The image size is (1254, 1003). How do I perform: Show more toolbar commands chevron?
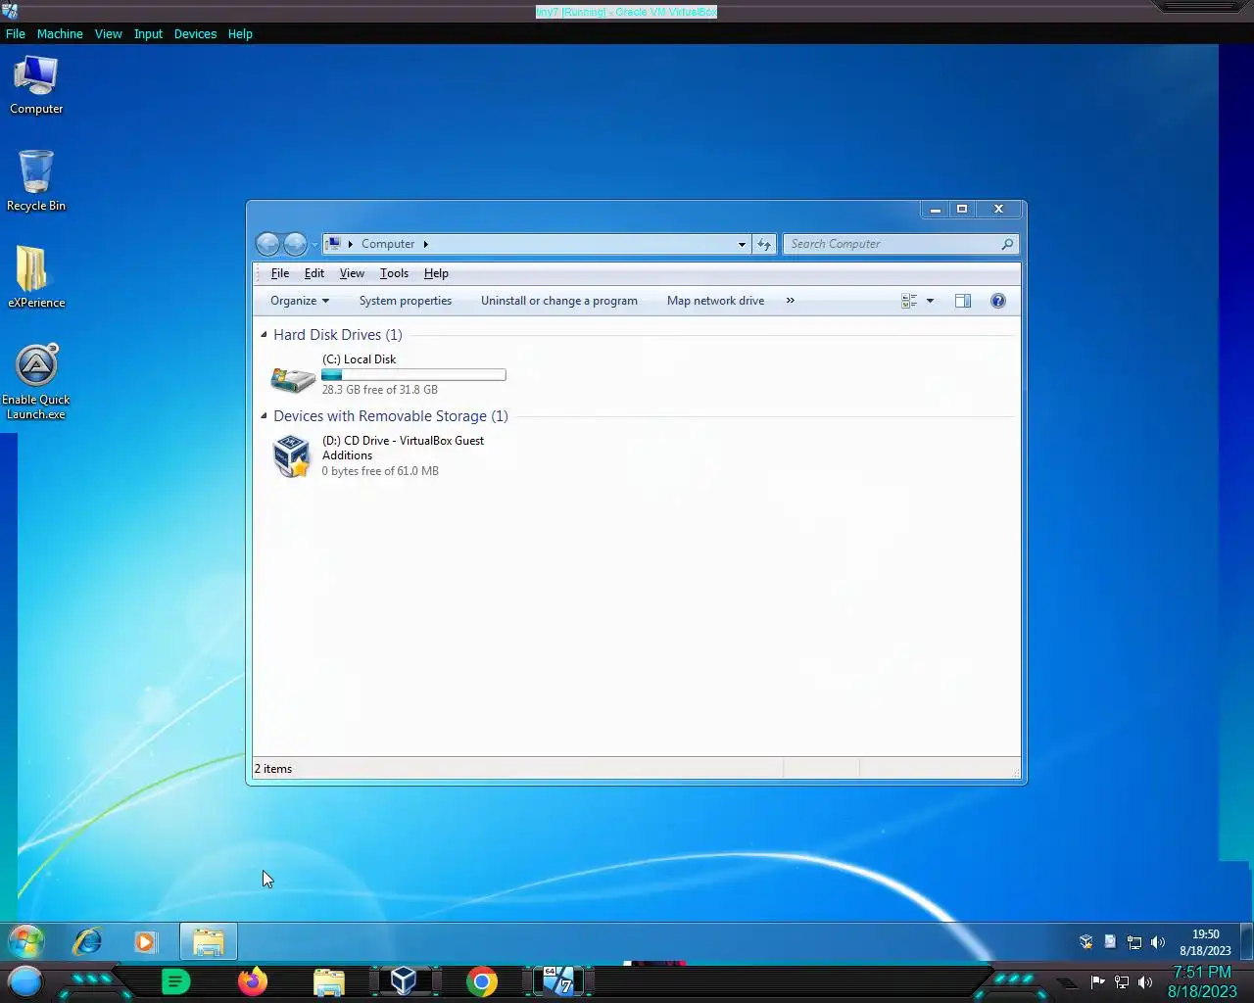tap(791, 301)
